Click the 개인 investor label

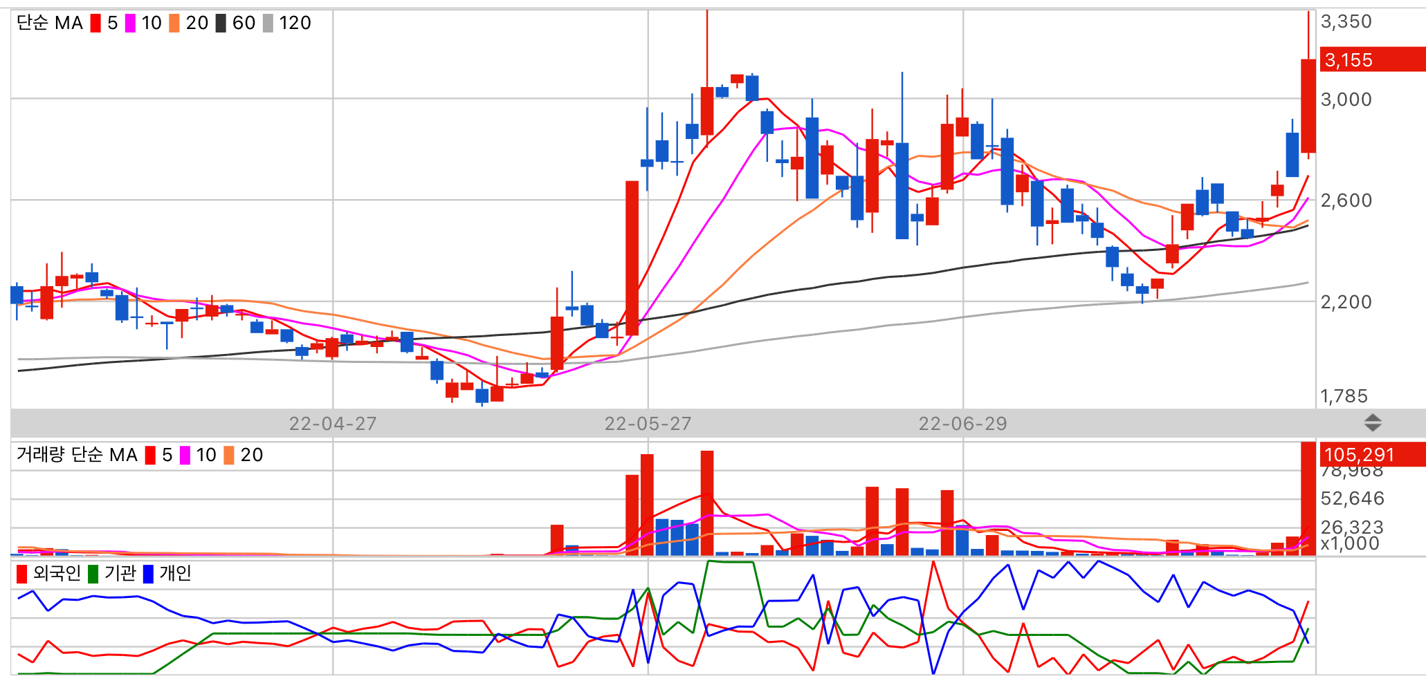pyautogui.click(x=175, y=573)
